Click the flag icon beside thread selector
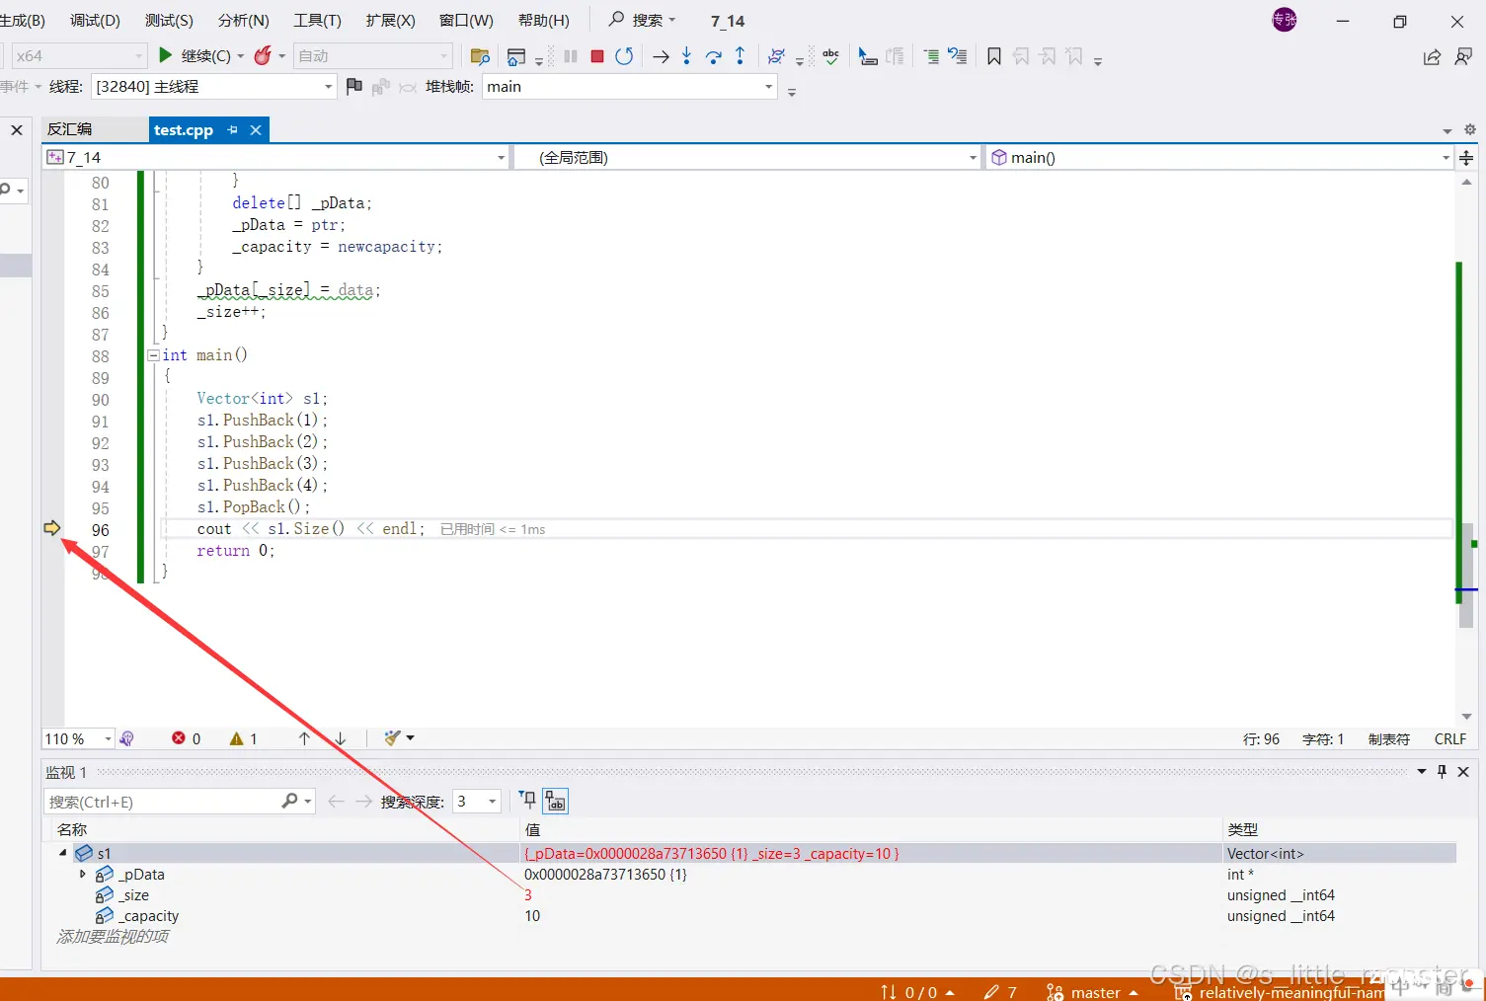1486x1001 pixels. point(354,87)
